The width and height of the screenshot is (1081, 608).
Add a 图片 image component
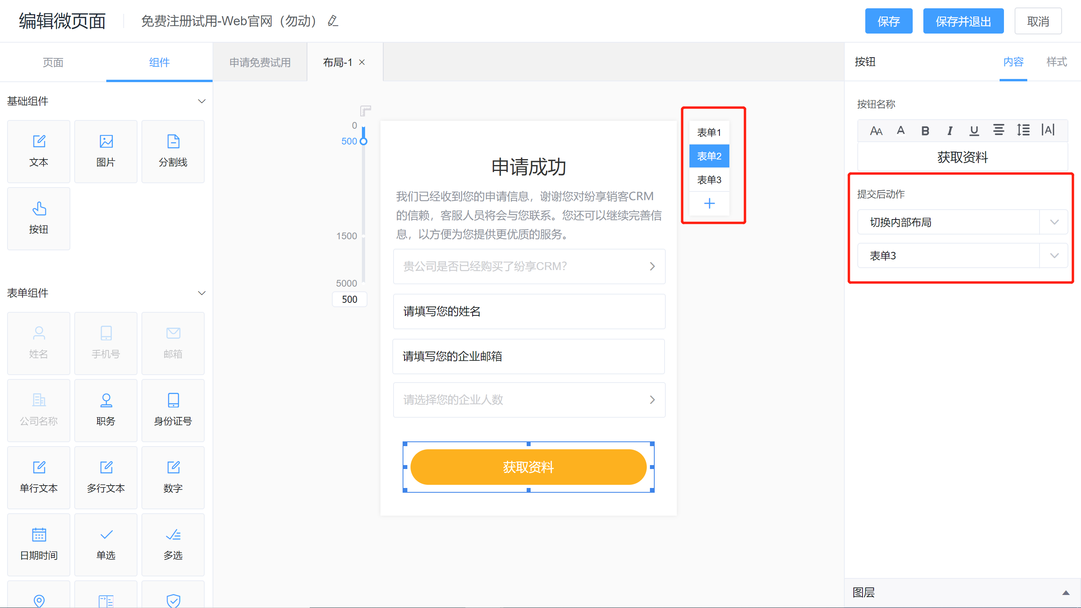tap(106, 151)
